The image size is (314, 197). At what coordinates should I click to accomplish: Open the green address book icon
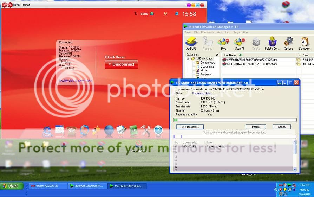point(133,131)
